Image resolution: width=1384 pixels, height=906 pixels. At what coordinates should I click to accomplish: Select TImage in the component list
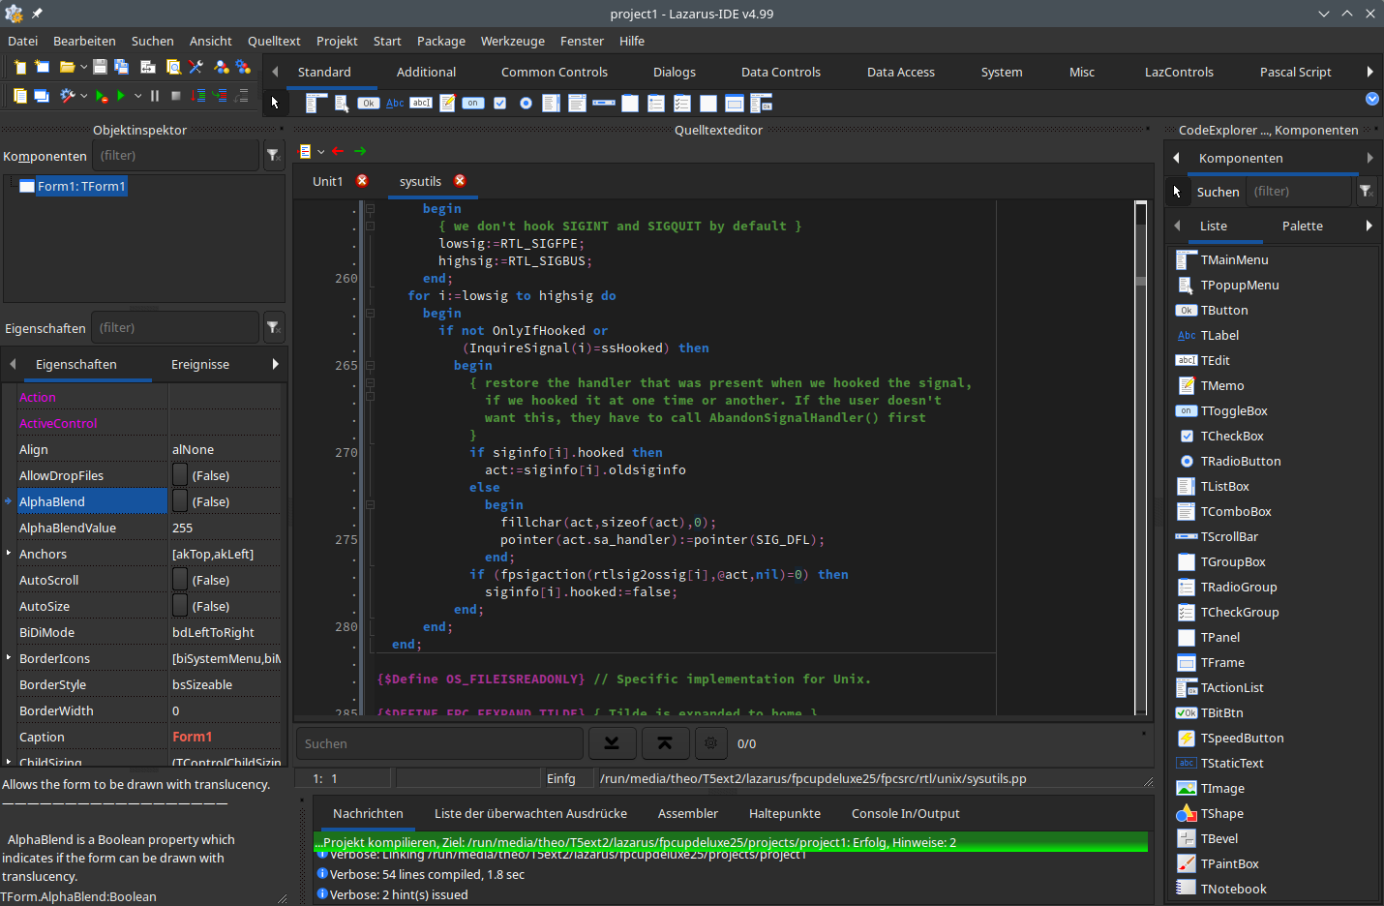[1222, 788]
